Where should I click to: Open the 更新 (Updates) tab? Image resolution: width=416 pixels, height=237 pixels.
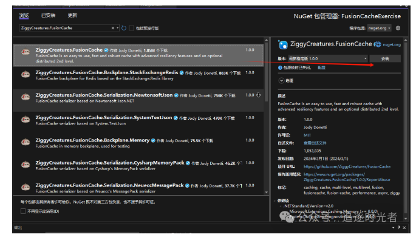point(72,15)
